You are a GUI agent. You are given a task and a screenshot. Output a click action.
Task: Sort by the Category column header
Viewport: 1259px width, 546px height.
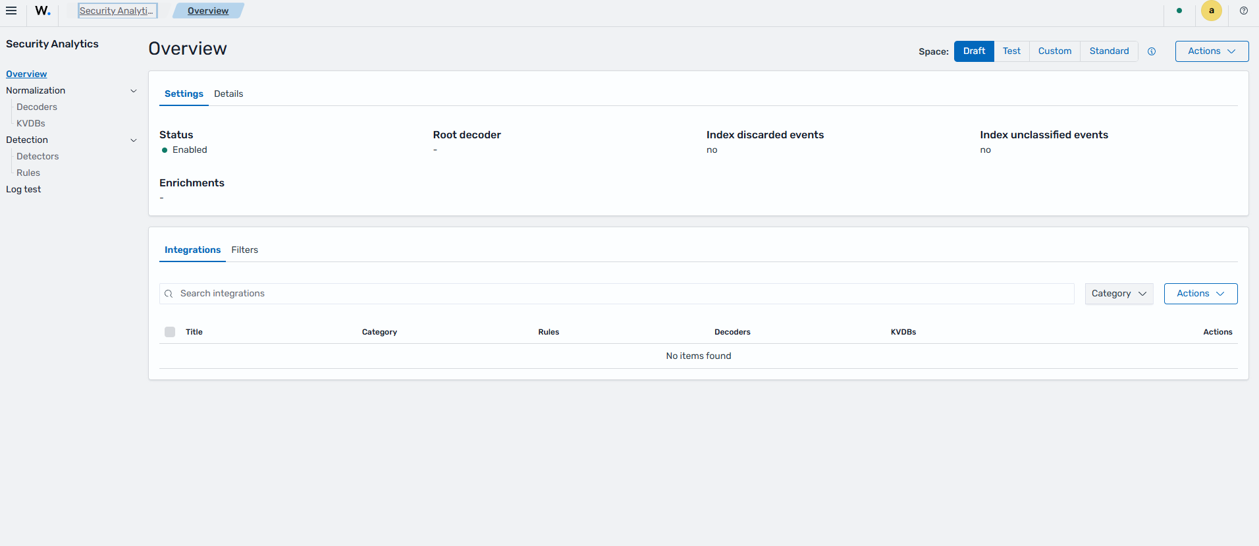[379, 332]
